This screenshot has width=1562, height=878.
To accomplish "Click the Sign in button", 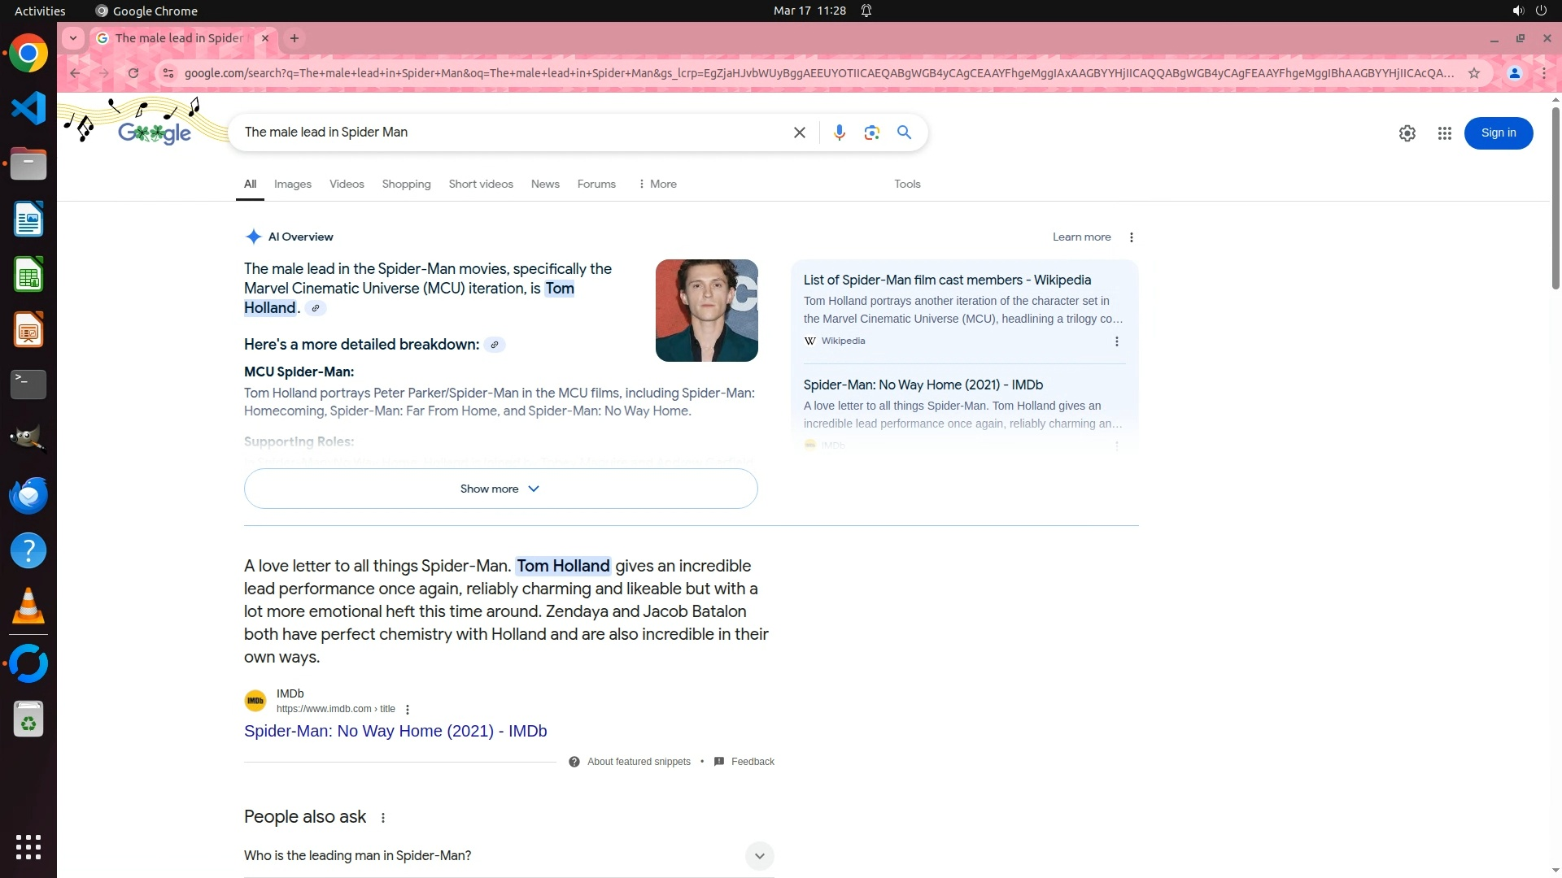I will tap(1498, 133).
